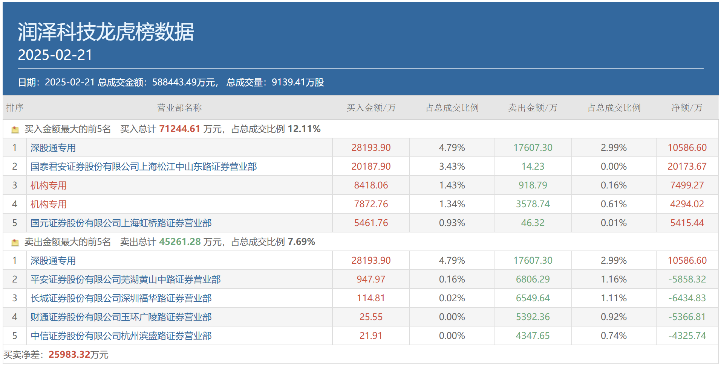Viewport: 721px width, 366px height.
Task: Click the 买入金额/万 column header
Action: click(x=371, y=108)
